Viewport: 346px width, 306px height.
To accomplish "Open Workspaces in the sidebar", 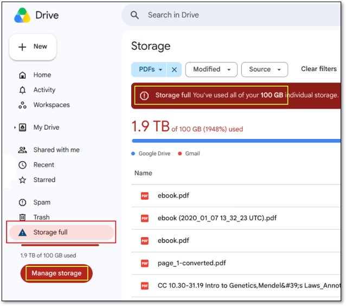I will tap(51, 105).
